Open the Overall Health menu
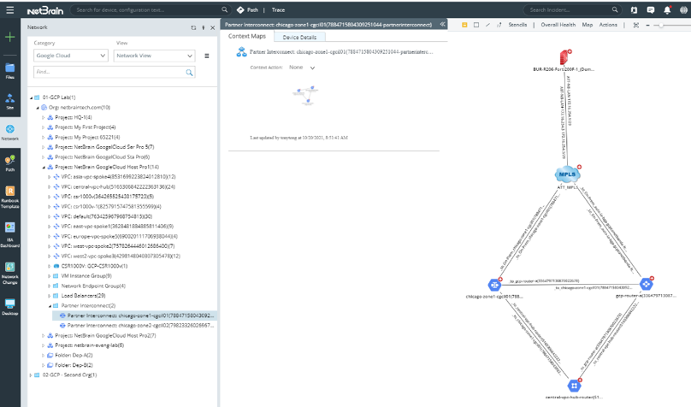The height and width of the screenshot is (407, 691). pyautogui.click(x=558, y=25)
